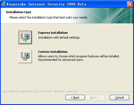Click the three red checkmarks in Express icon
Screen dimensions: 134x105
pos(22,36)
